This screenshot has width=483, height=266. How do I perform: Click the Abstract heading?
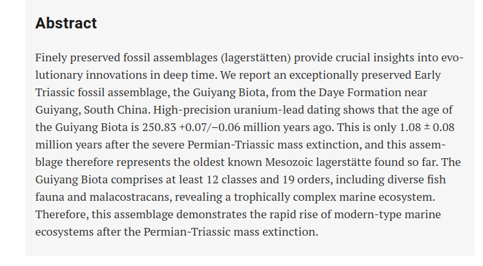click(66, 23)
